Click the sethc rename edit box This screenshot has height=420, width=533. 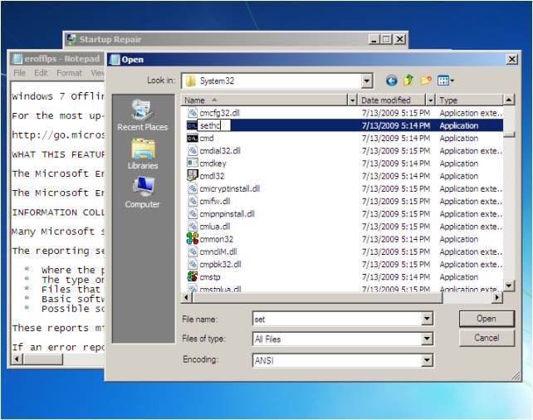click(x=214, y=125)
